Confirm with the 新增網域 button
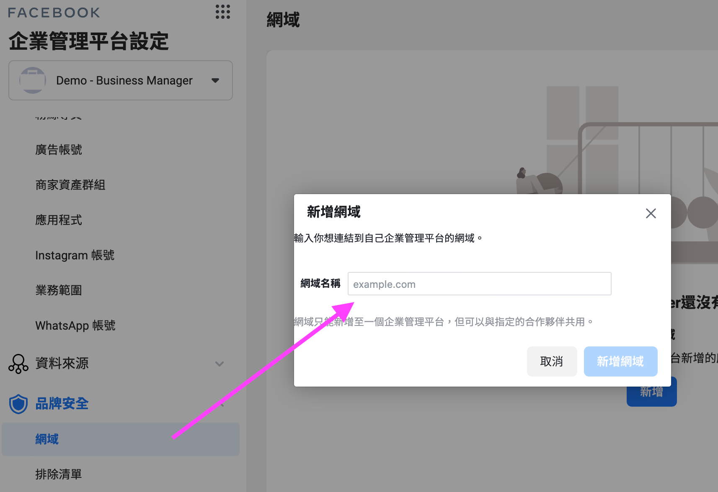Screen dimensions: 718x492 (x=620, y=361)
